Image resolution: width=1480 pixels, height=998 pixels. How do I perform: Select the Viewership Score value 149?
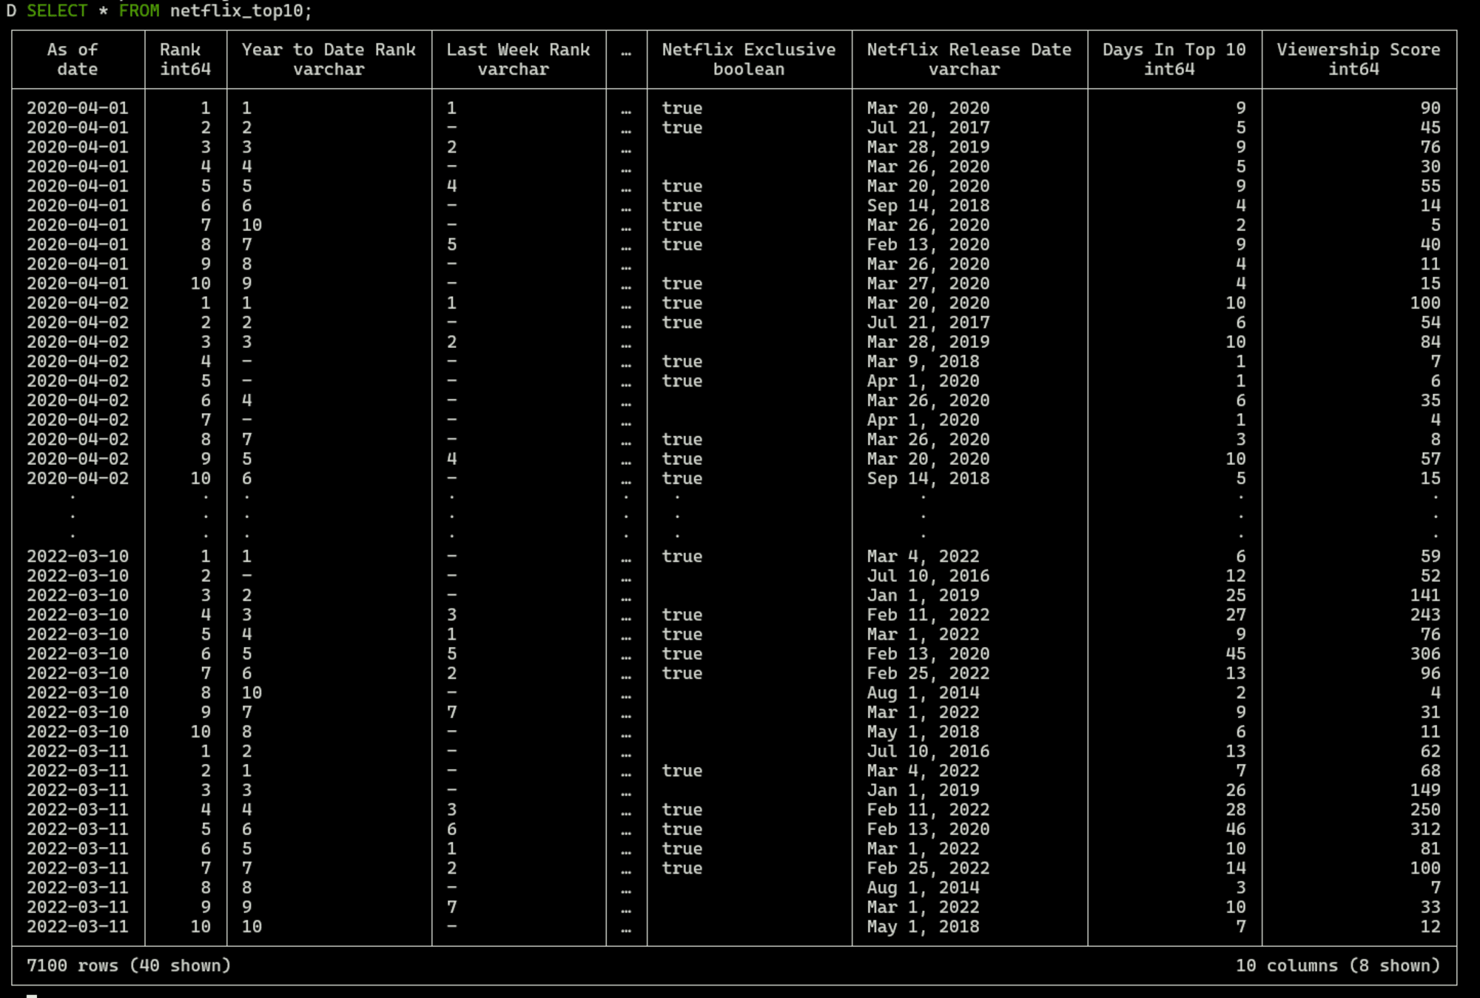pyautogui.click(x=1425, y=790)
